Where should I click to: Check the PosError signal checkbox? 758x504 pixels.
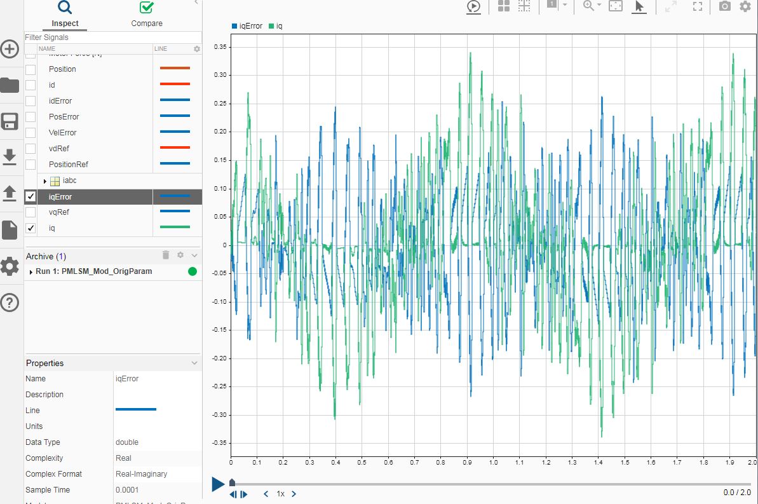pyautogui.click(x=30, y=117)
